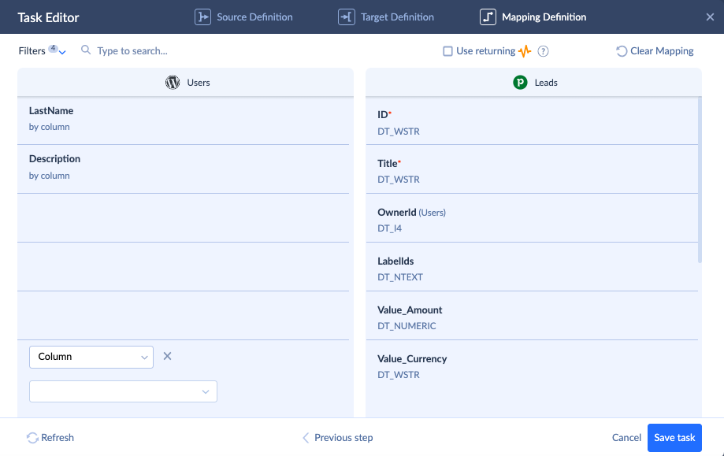Click the Users source header label
This screenshot has width=724, height=456.
click(199, 83)
